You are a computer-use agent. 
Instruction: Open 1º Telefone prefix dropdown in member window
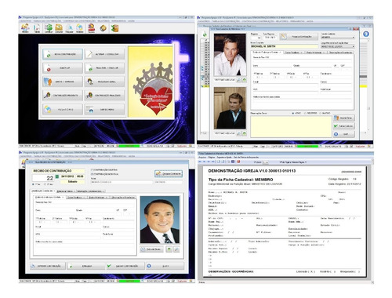point(260,78)
